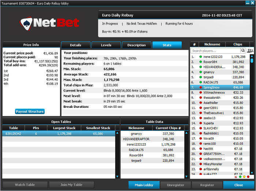Select zeebo13 in player list
The width and height of the screenshot is (256, 191).
coord(220,118)
